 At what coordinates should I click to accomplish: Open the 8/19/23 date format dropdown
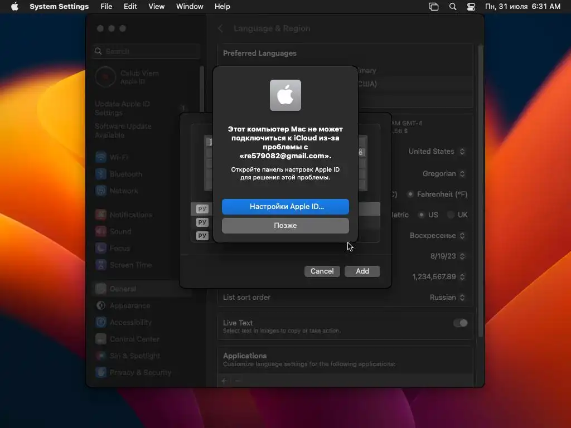click(x=448, y=256)
